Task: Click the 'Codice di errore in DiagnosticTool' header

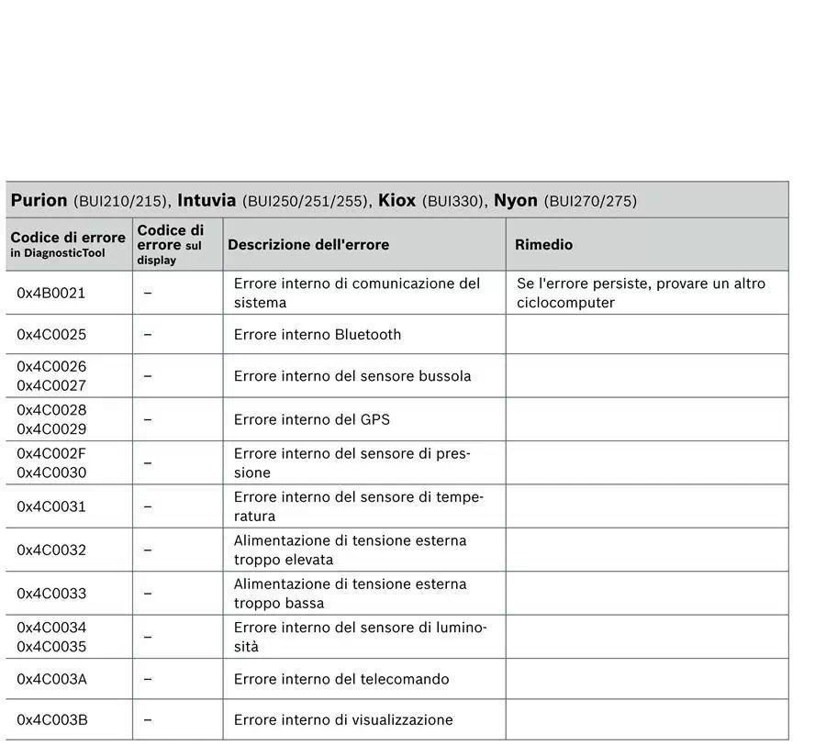Action: (68, 245)
